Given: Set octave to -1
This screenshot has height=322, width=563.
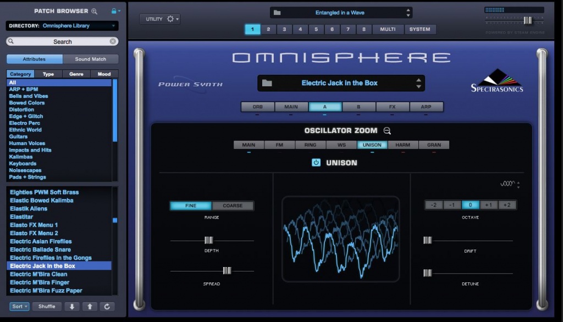Looking at the screenshot, I should (x=452, y=205).
